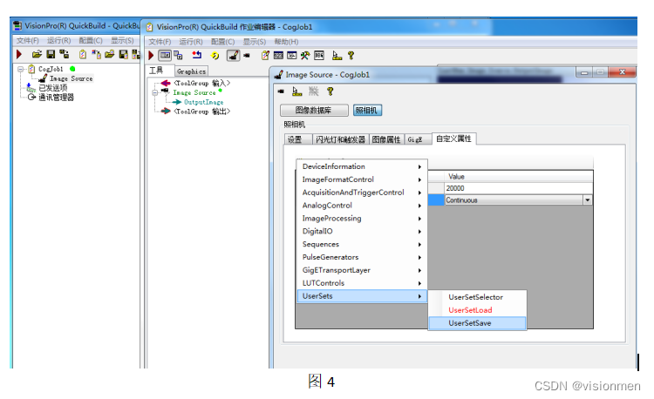
Task: Click the value field showing 20000
Action: pos(519,188)
